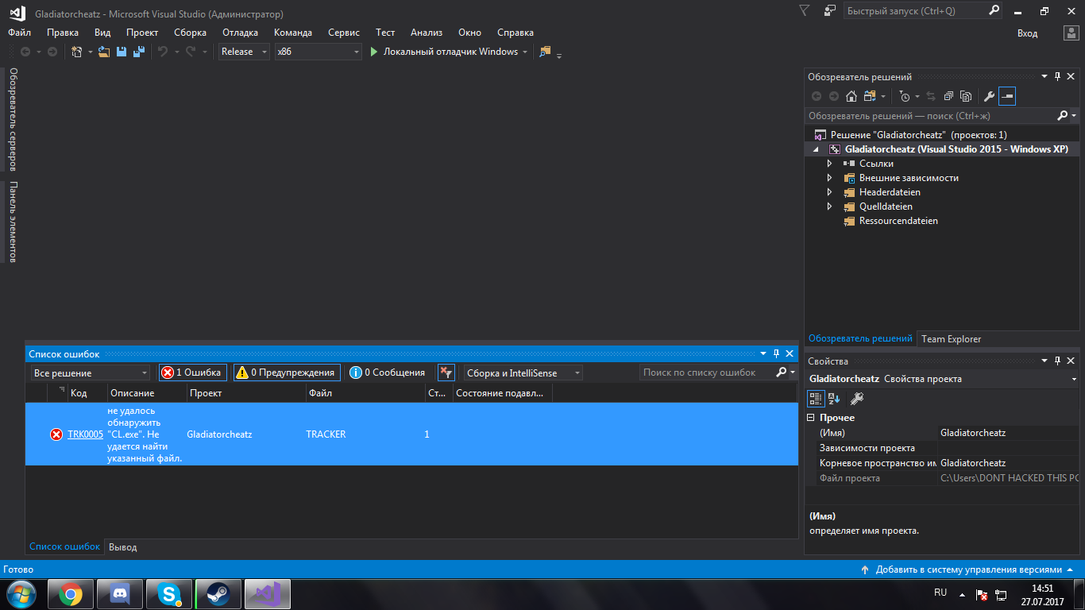
Task: Open Properties wrench in Solution Explorer
Action: [990, 96]
